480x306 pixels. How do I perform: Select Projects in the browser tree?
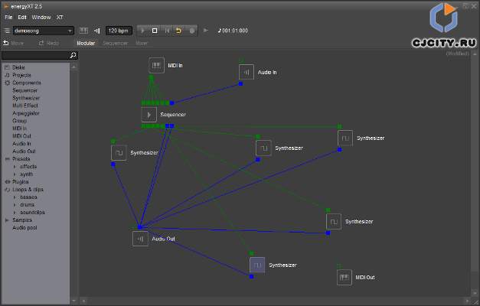[x=21, y=75]
